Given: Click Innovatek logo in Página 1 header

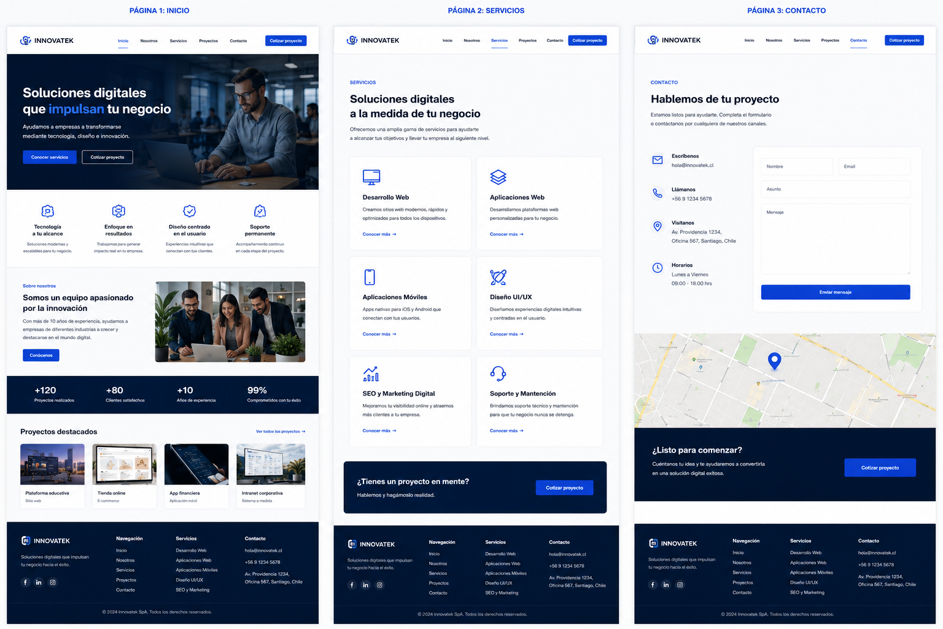Looking at the screenshot, I should (x=47, y=41).
